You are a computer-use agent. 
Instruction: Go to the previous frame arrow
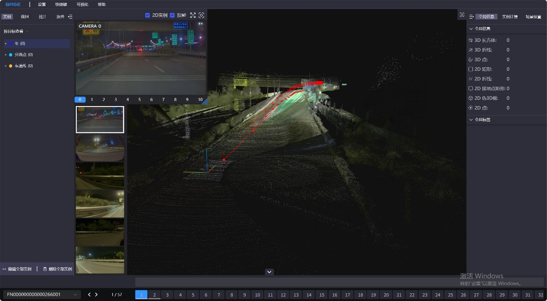click(x=89, y=295)
